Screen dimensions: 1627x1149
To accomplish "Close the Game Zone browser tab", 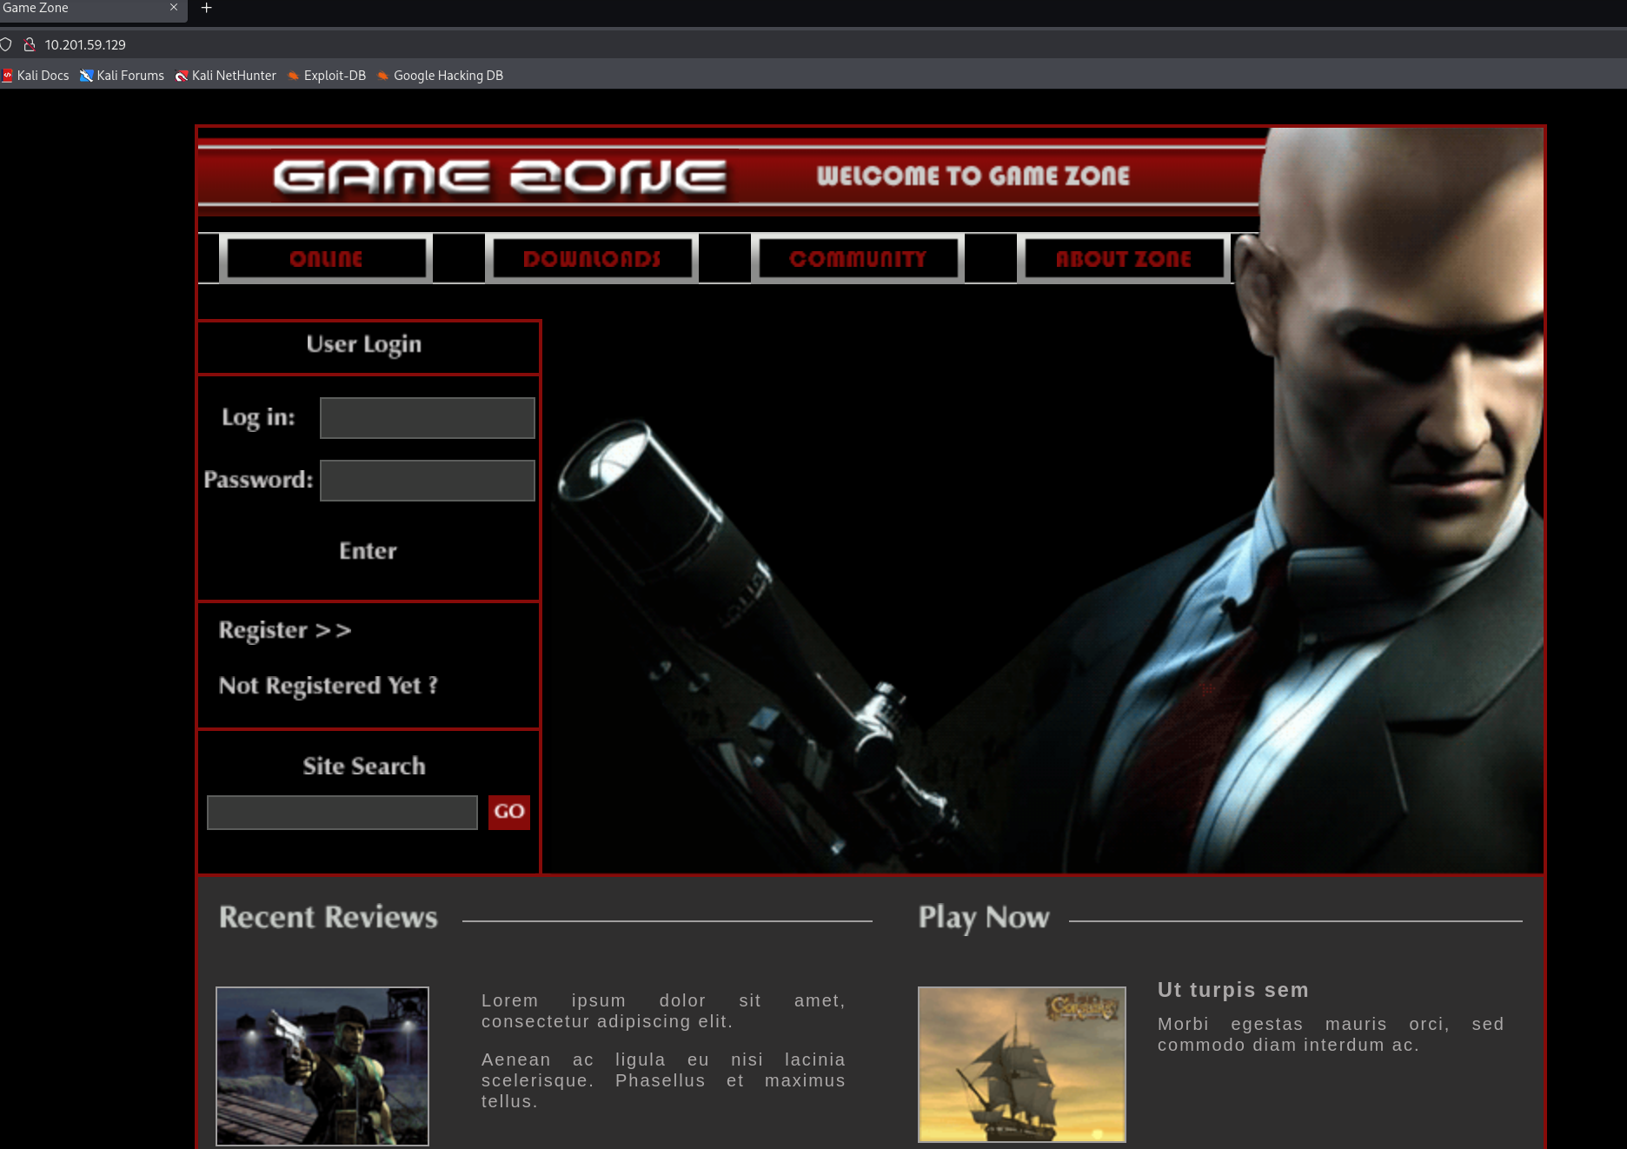I will (x=174, y=8).
